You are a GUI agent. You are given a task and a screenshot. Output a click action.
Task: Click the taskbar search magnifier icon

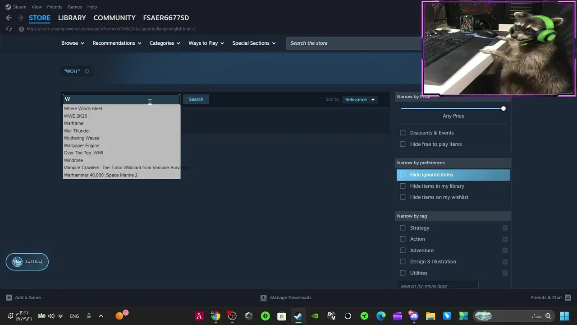click(548, 316)
